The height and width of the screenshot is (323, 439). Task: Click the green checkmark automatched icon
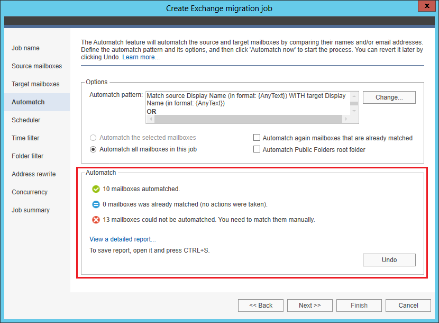(x=96, y=189)
